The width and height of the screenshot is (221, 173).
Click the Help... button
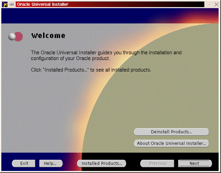51,164
